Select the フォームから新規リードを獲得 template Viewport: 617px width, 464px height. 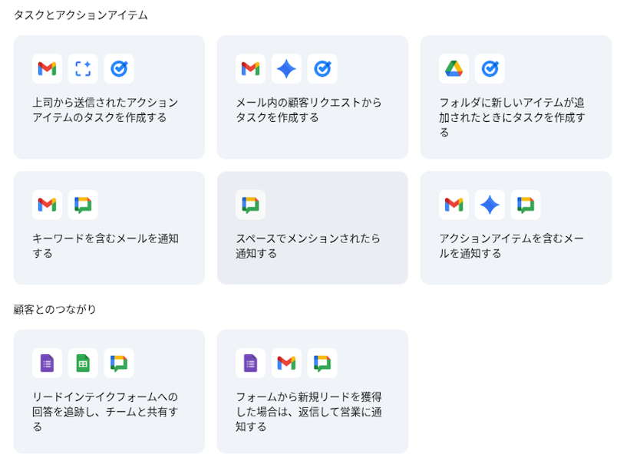(312, 391)
